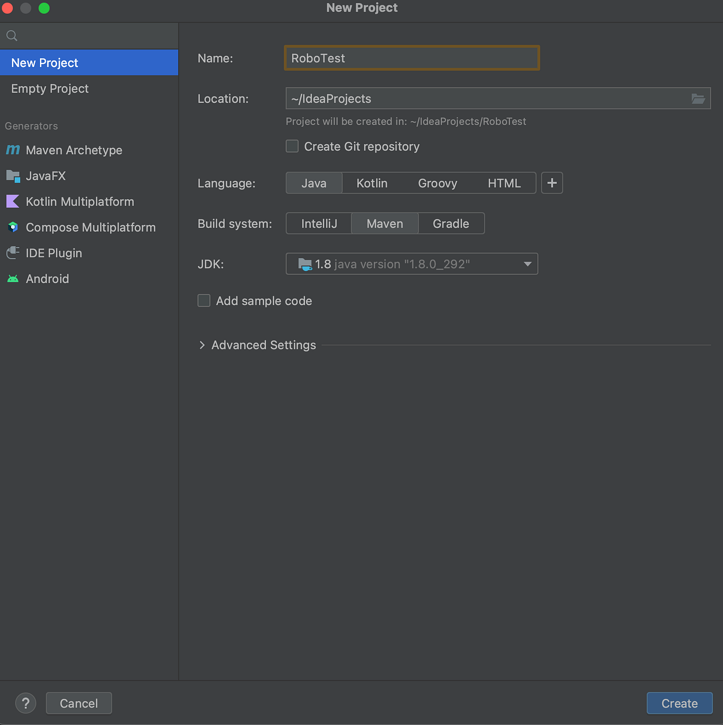Enable Create Git repository

pos(292,146)
